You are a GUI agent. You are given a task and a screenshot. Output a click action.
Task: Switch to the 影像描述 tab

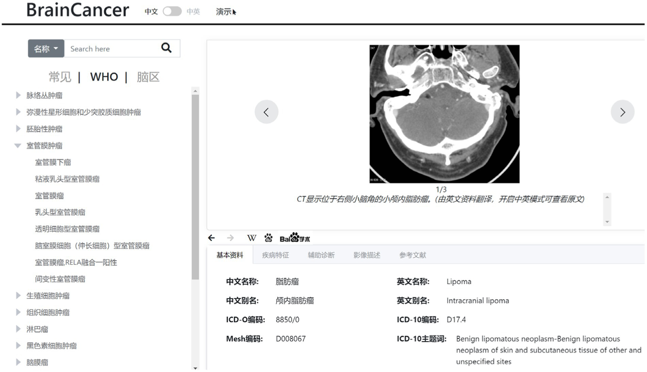tap(367, 255)
